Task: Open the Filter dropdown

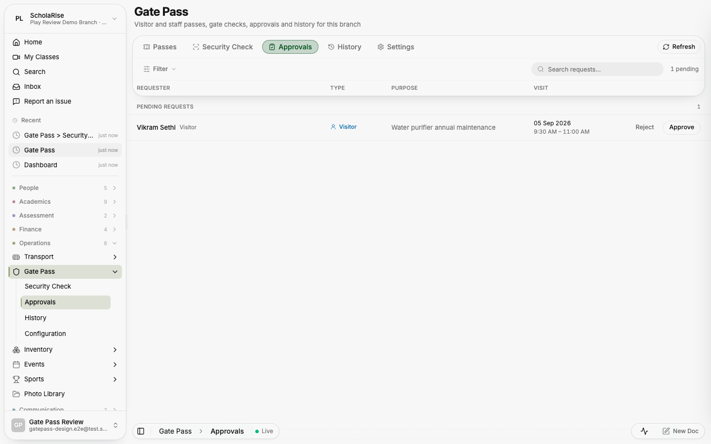Action: point(159,69)
